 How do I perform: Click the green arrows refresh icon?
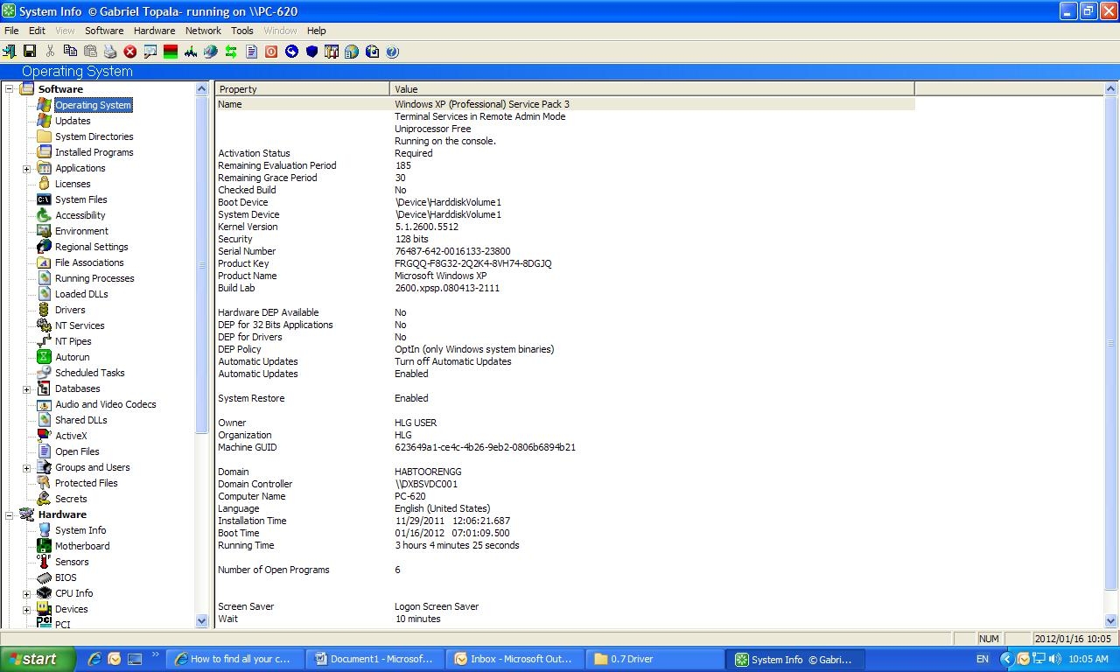coord(231,52)
